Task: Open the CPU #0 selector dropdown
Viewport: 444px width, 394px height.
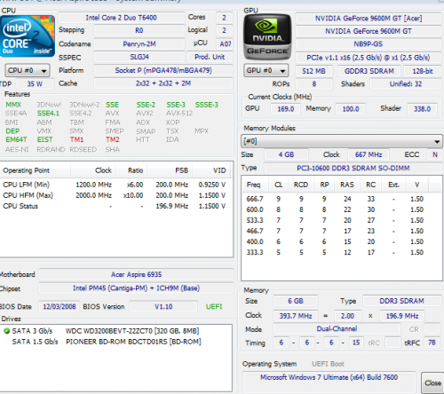Action: 28,70
